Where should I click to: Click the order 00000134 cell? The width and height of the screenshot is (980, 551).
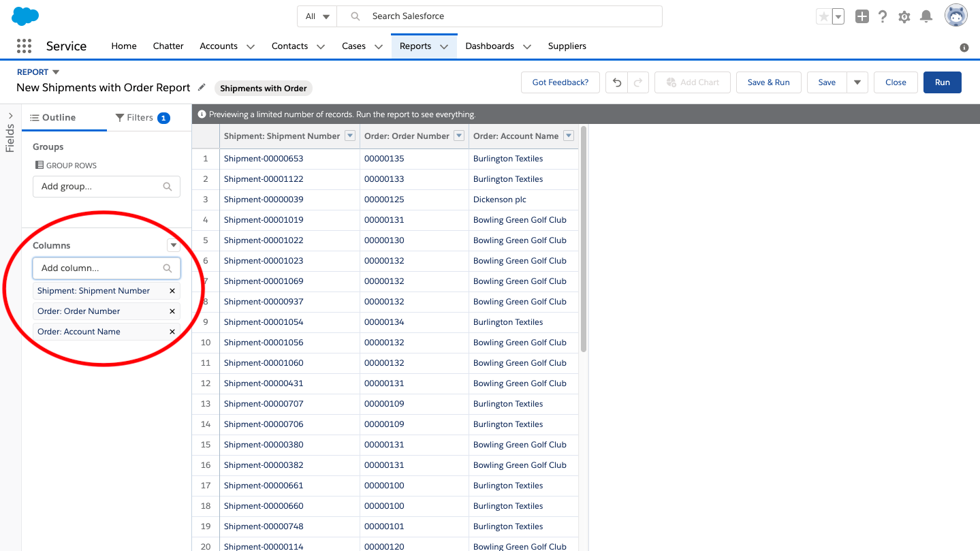(x=415, y=322)
